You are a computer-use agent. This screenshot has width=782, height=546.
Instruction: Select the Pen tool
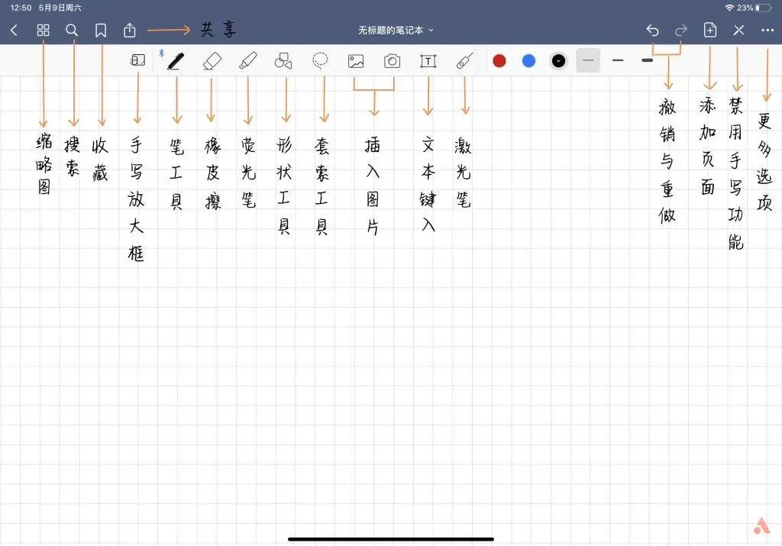click(x=176, y=61)
